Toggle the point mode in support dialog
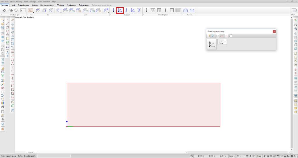Image resolution: width=298 pixels, height=158 pixels. click(227, 36)
